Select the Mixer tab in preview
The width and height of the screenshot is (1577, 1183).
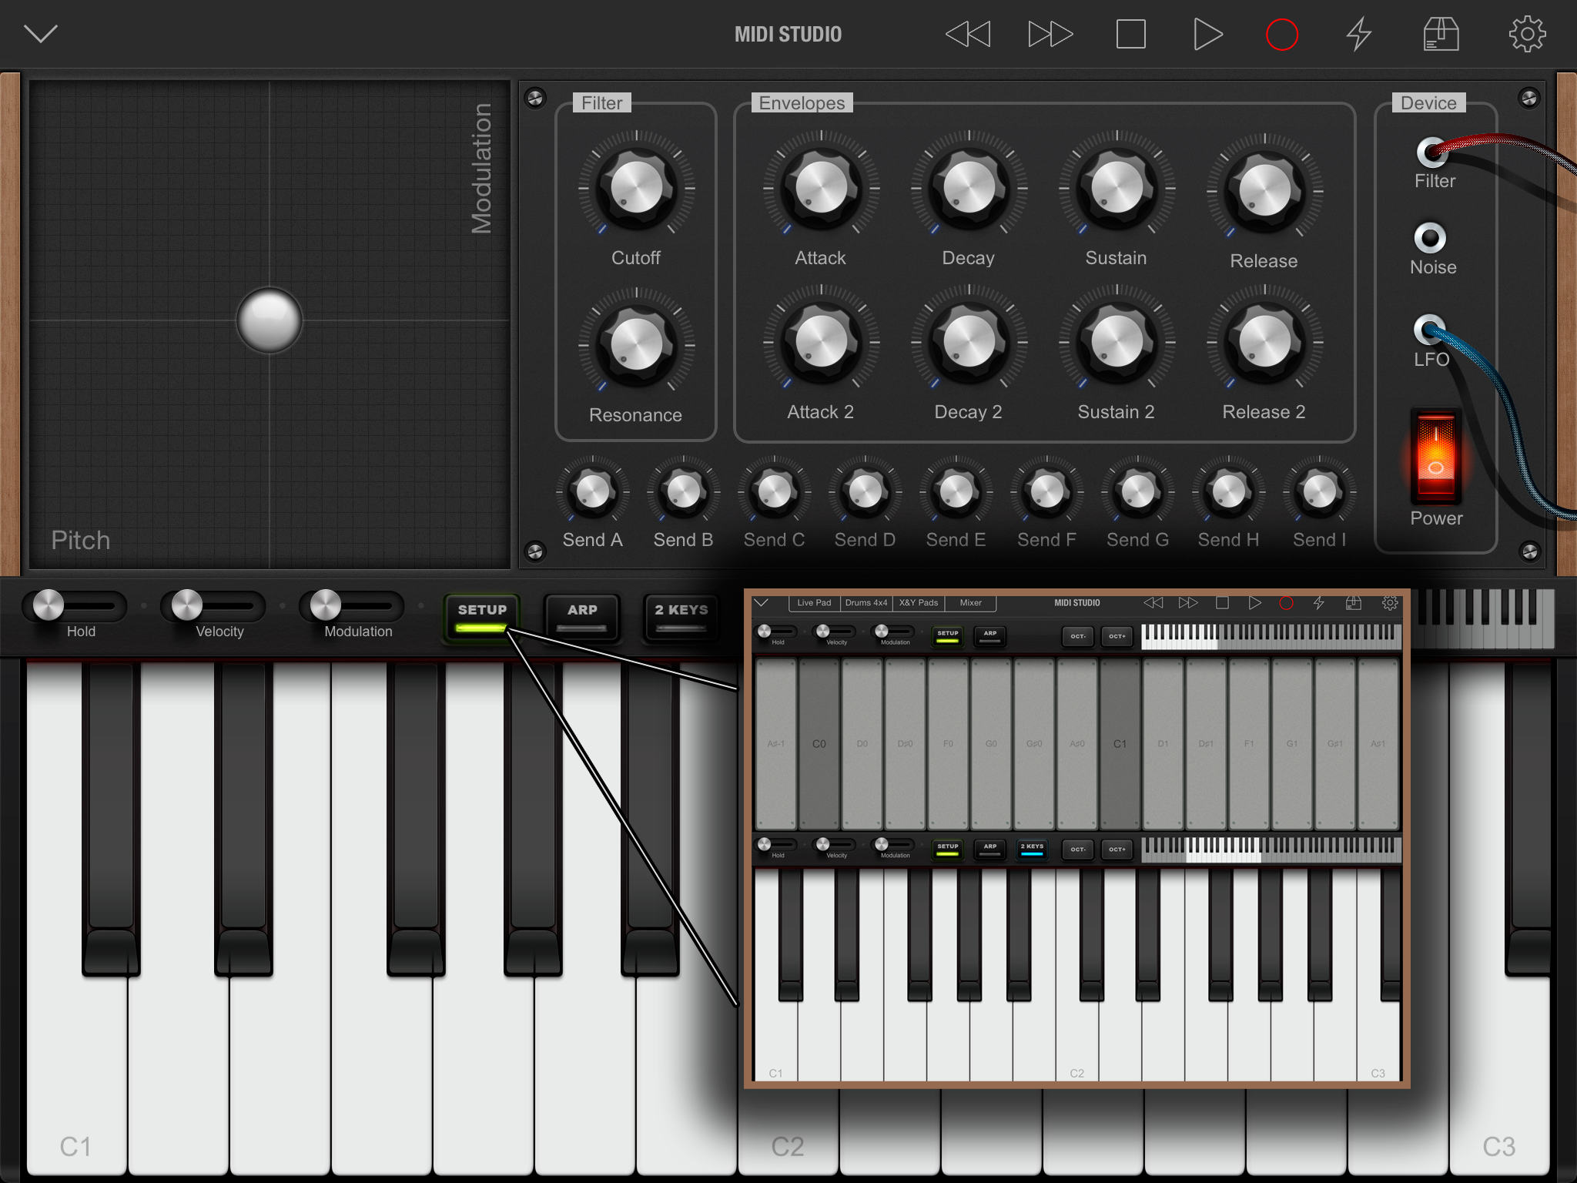[970, 603]
